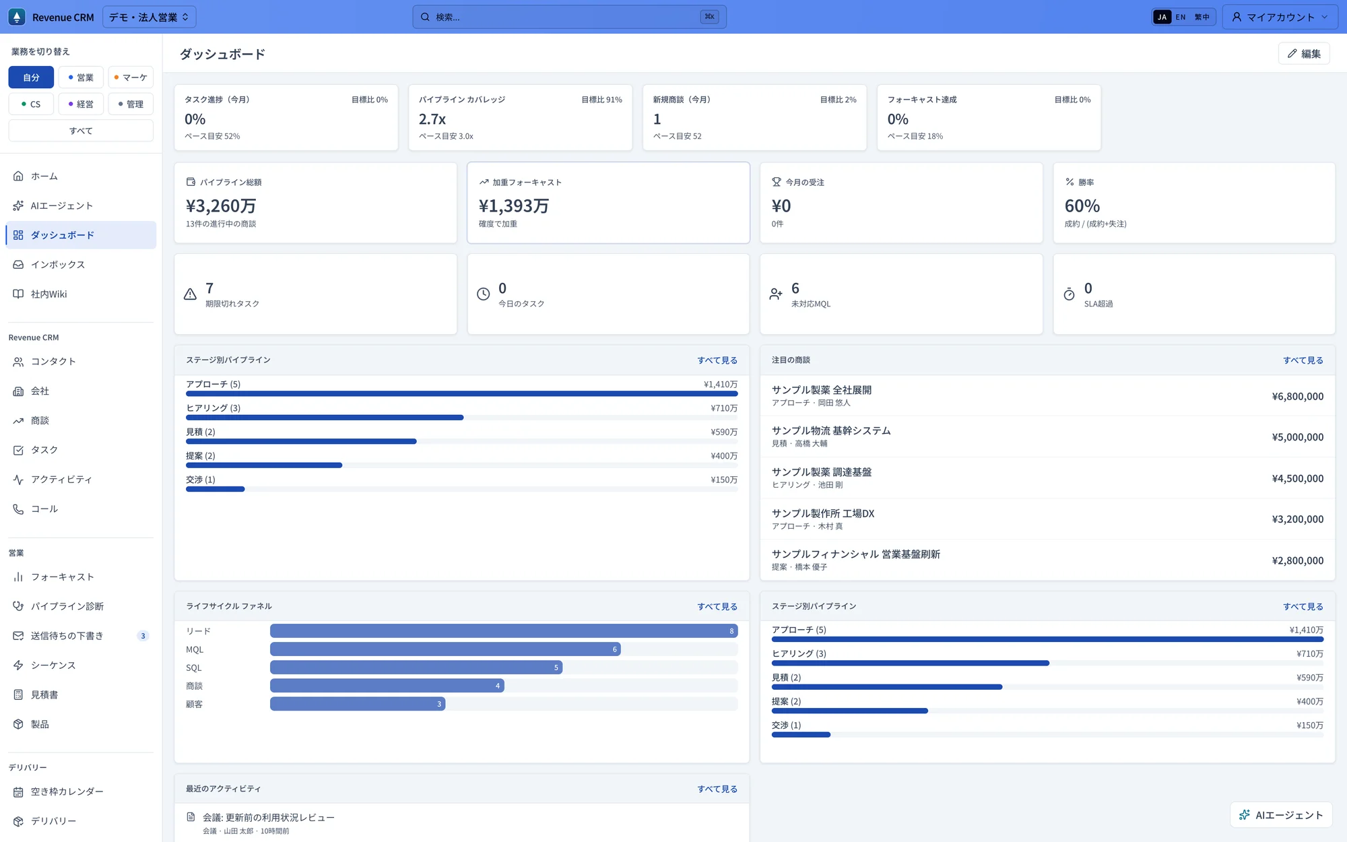Click the コンタクト people icon
Image resolution: width=1347 pixels, height=842 pixels.
[x=18, y=362]
